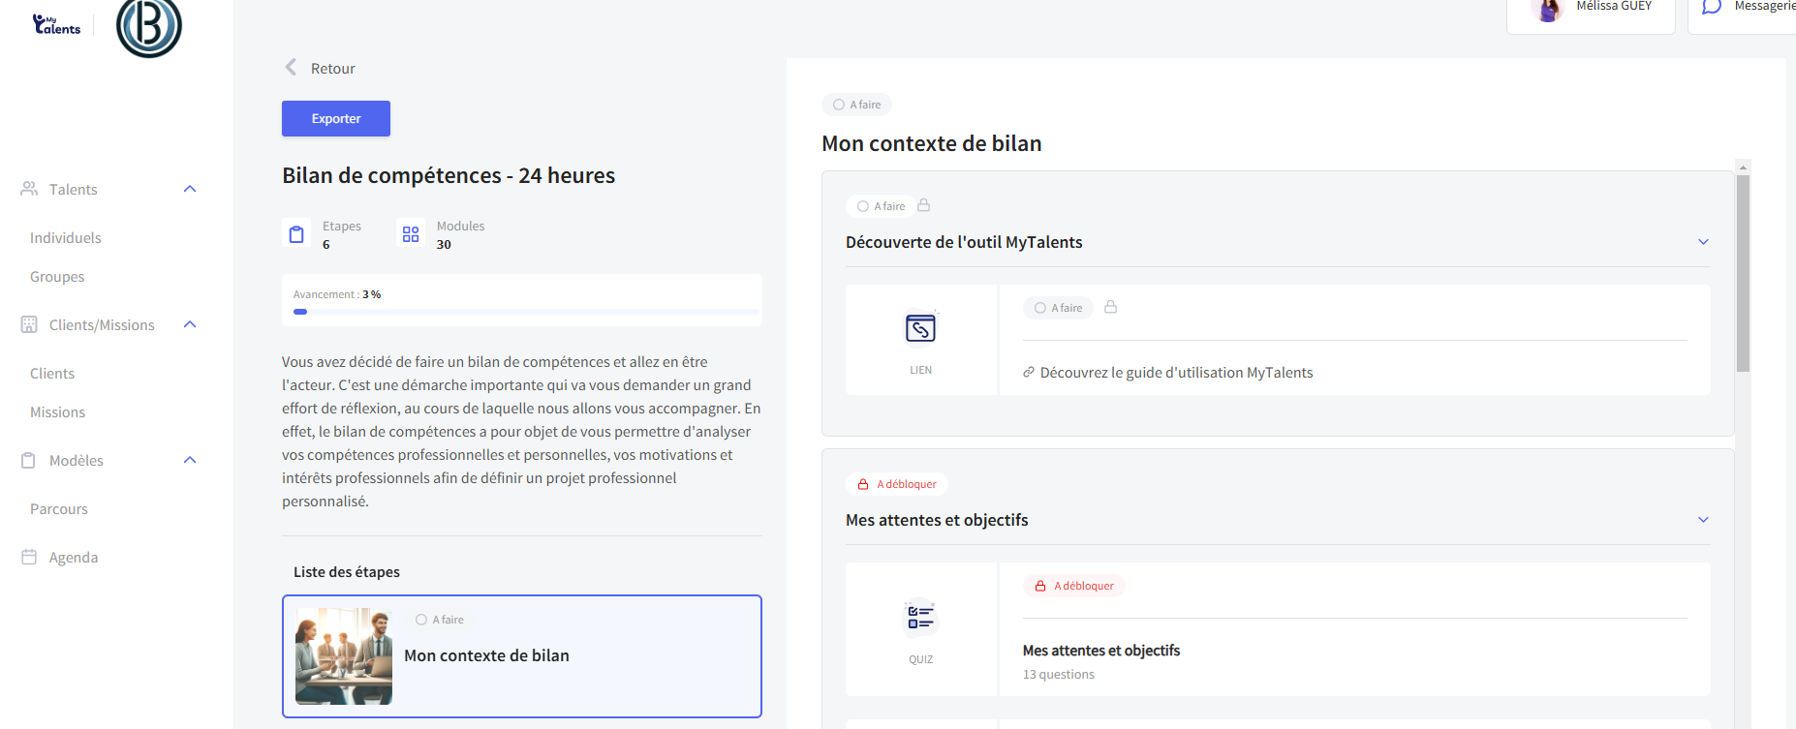Click the Modules grid icon
The image size is (1796, 729).
411,234
